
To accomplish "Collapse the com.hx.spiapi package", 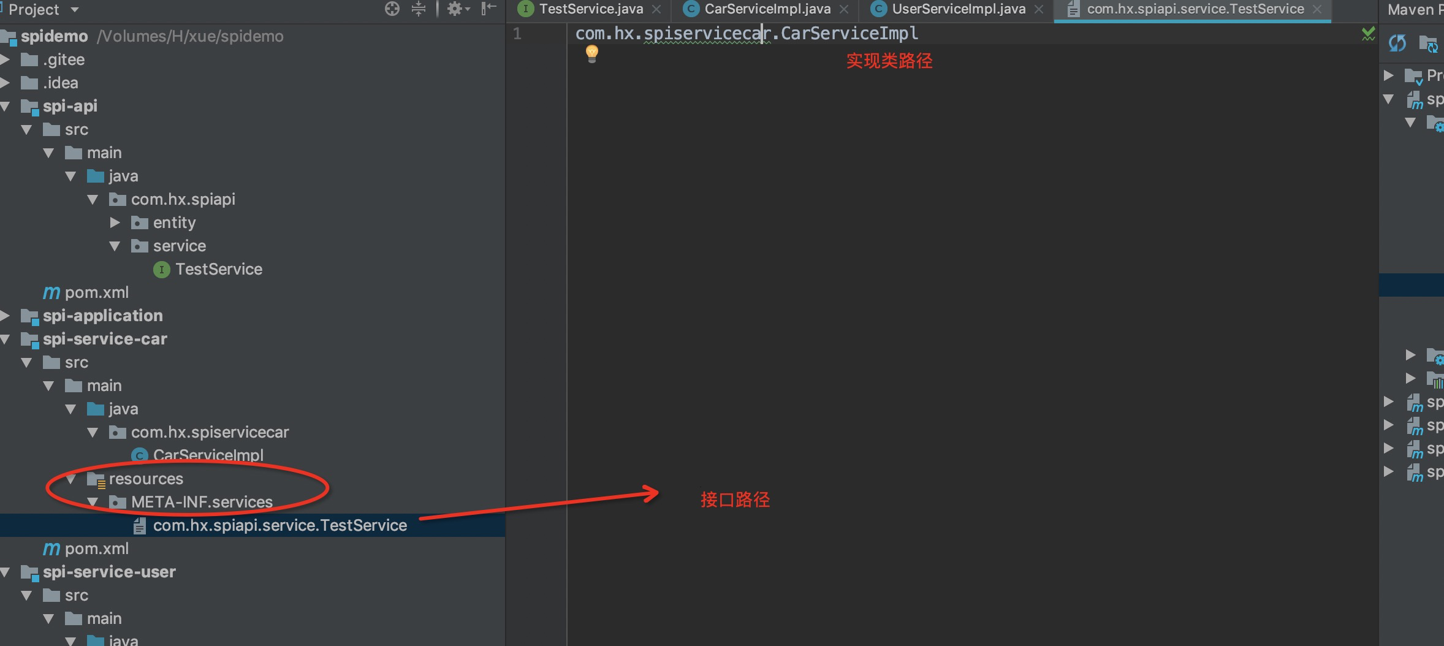I will tap(93, 199).
